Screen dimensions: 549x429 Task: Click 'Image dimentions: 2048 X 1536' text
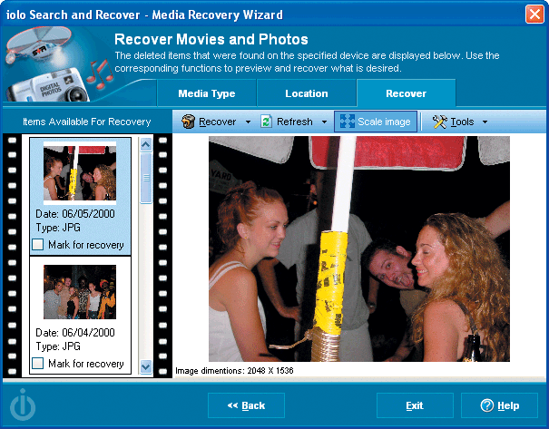234,371
